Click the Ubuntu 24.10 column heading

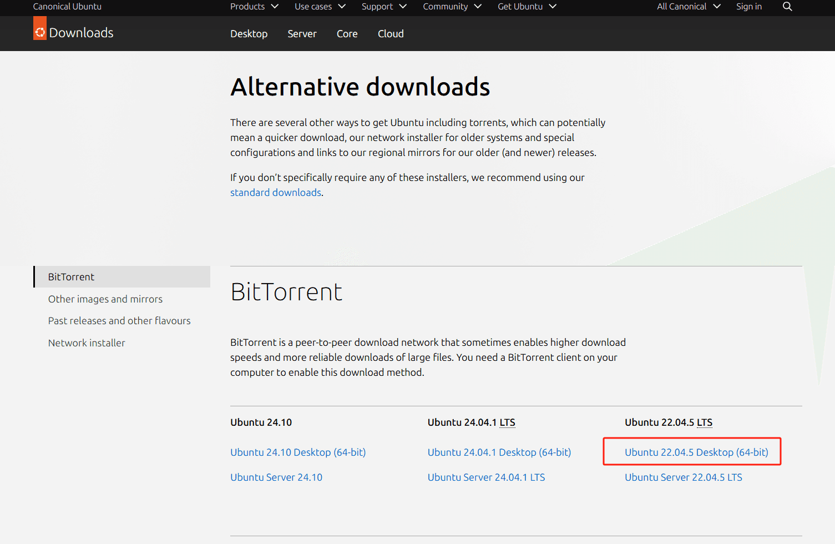[x=261, y=422]
